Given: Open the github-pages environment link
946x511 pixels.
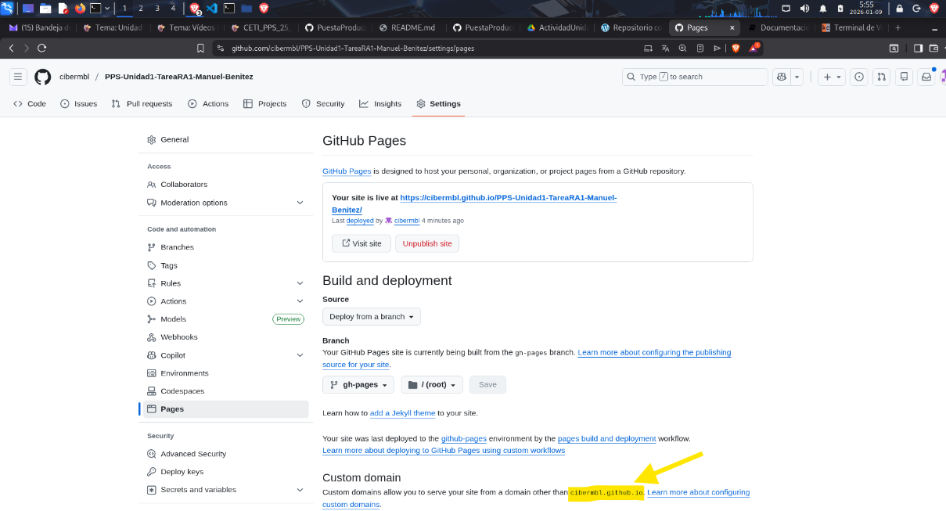Looking at the screenshot, I should [x=464, y=438].
